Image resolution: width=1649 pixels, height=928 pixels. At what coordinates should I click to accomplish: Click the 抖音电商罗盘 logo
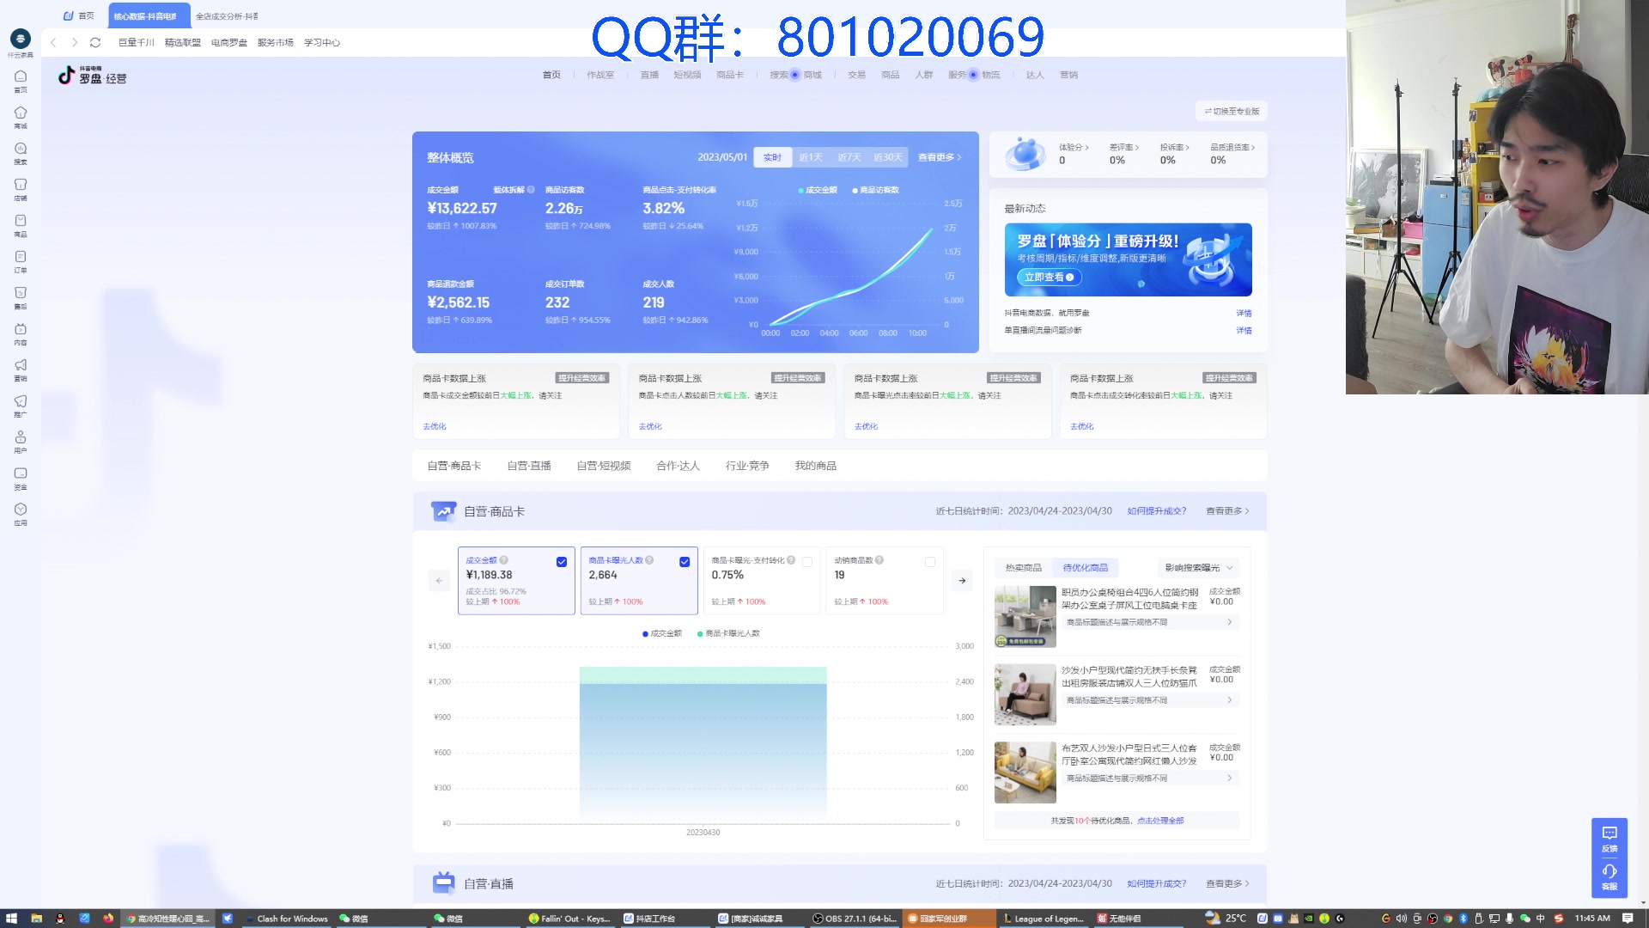point(92,76)
